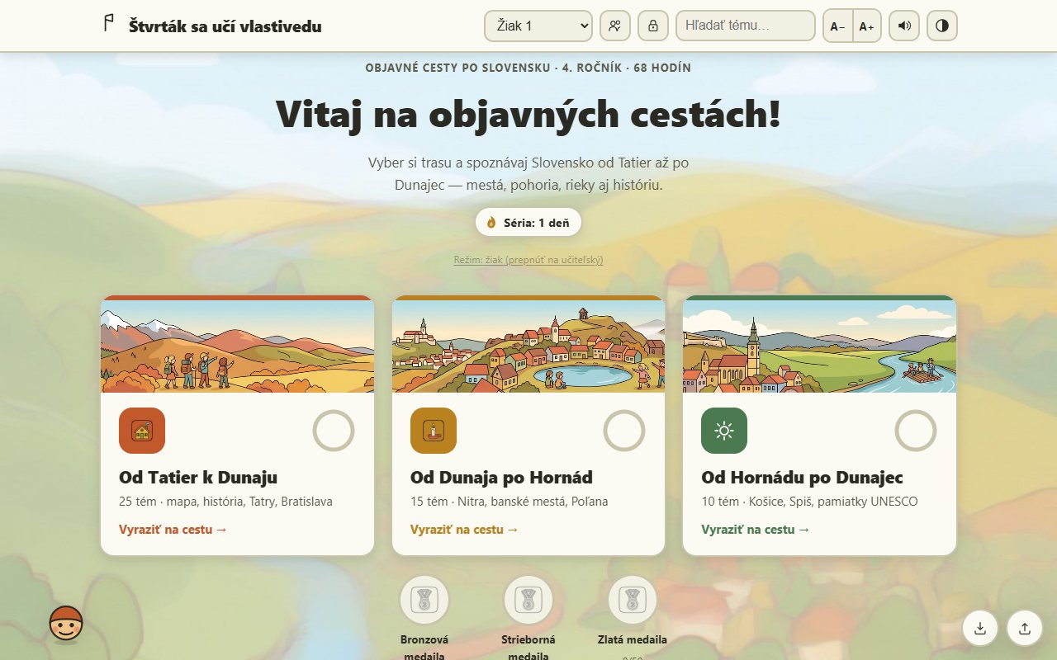Open the student profiles manager icon
The width and height of the screenshot is (1057, 660).
[614, 26]
